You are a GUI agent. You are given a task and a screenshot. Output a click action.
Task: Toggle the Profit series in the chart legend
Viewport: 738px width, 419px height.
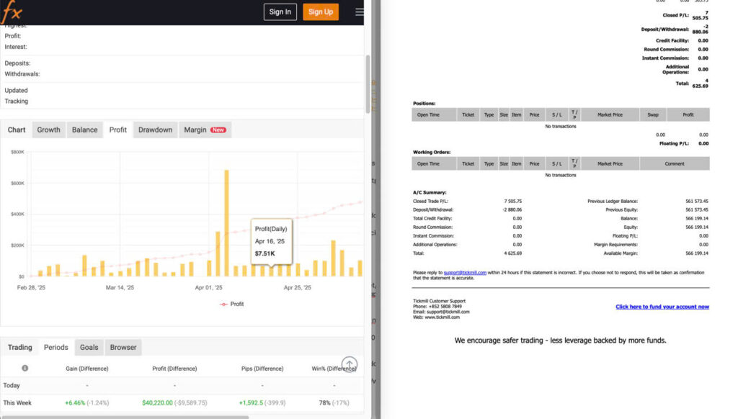(231, 305)
